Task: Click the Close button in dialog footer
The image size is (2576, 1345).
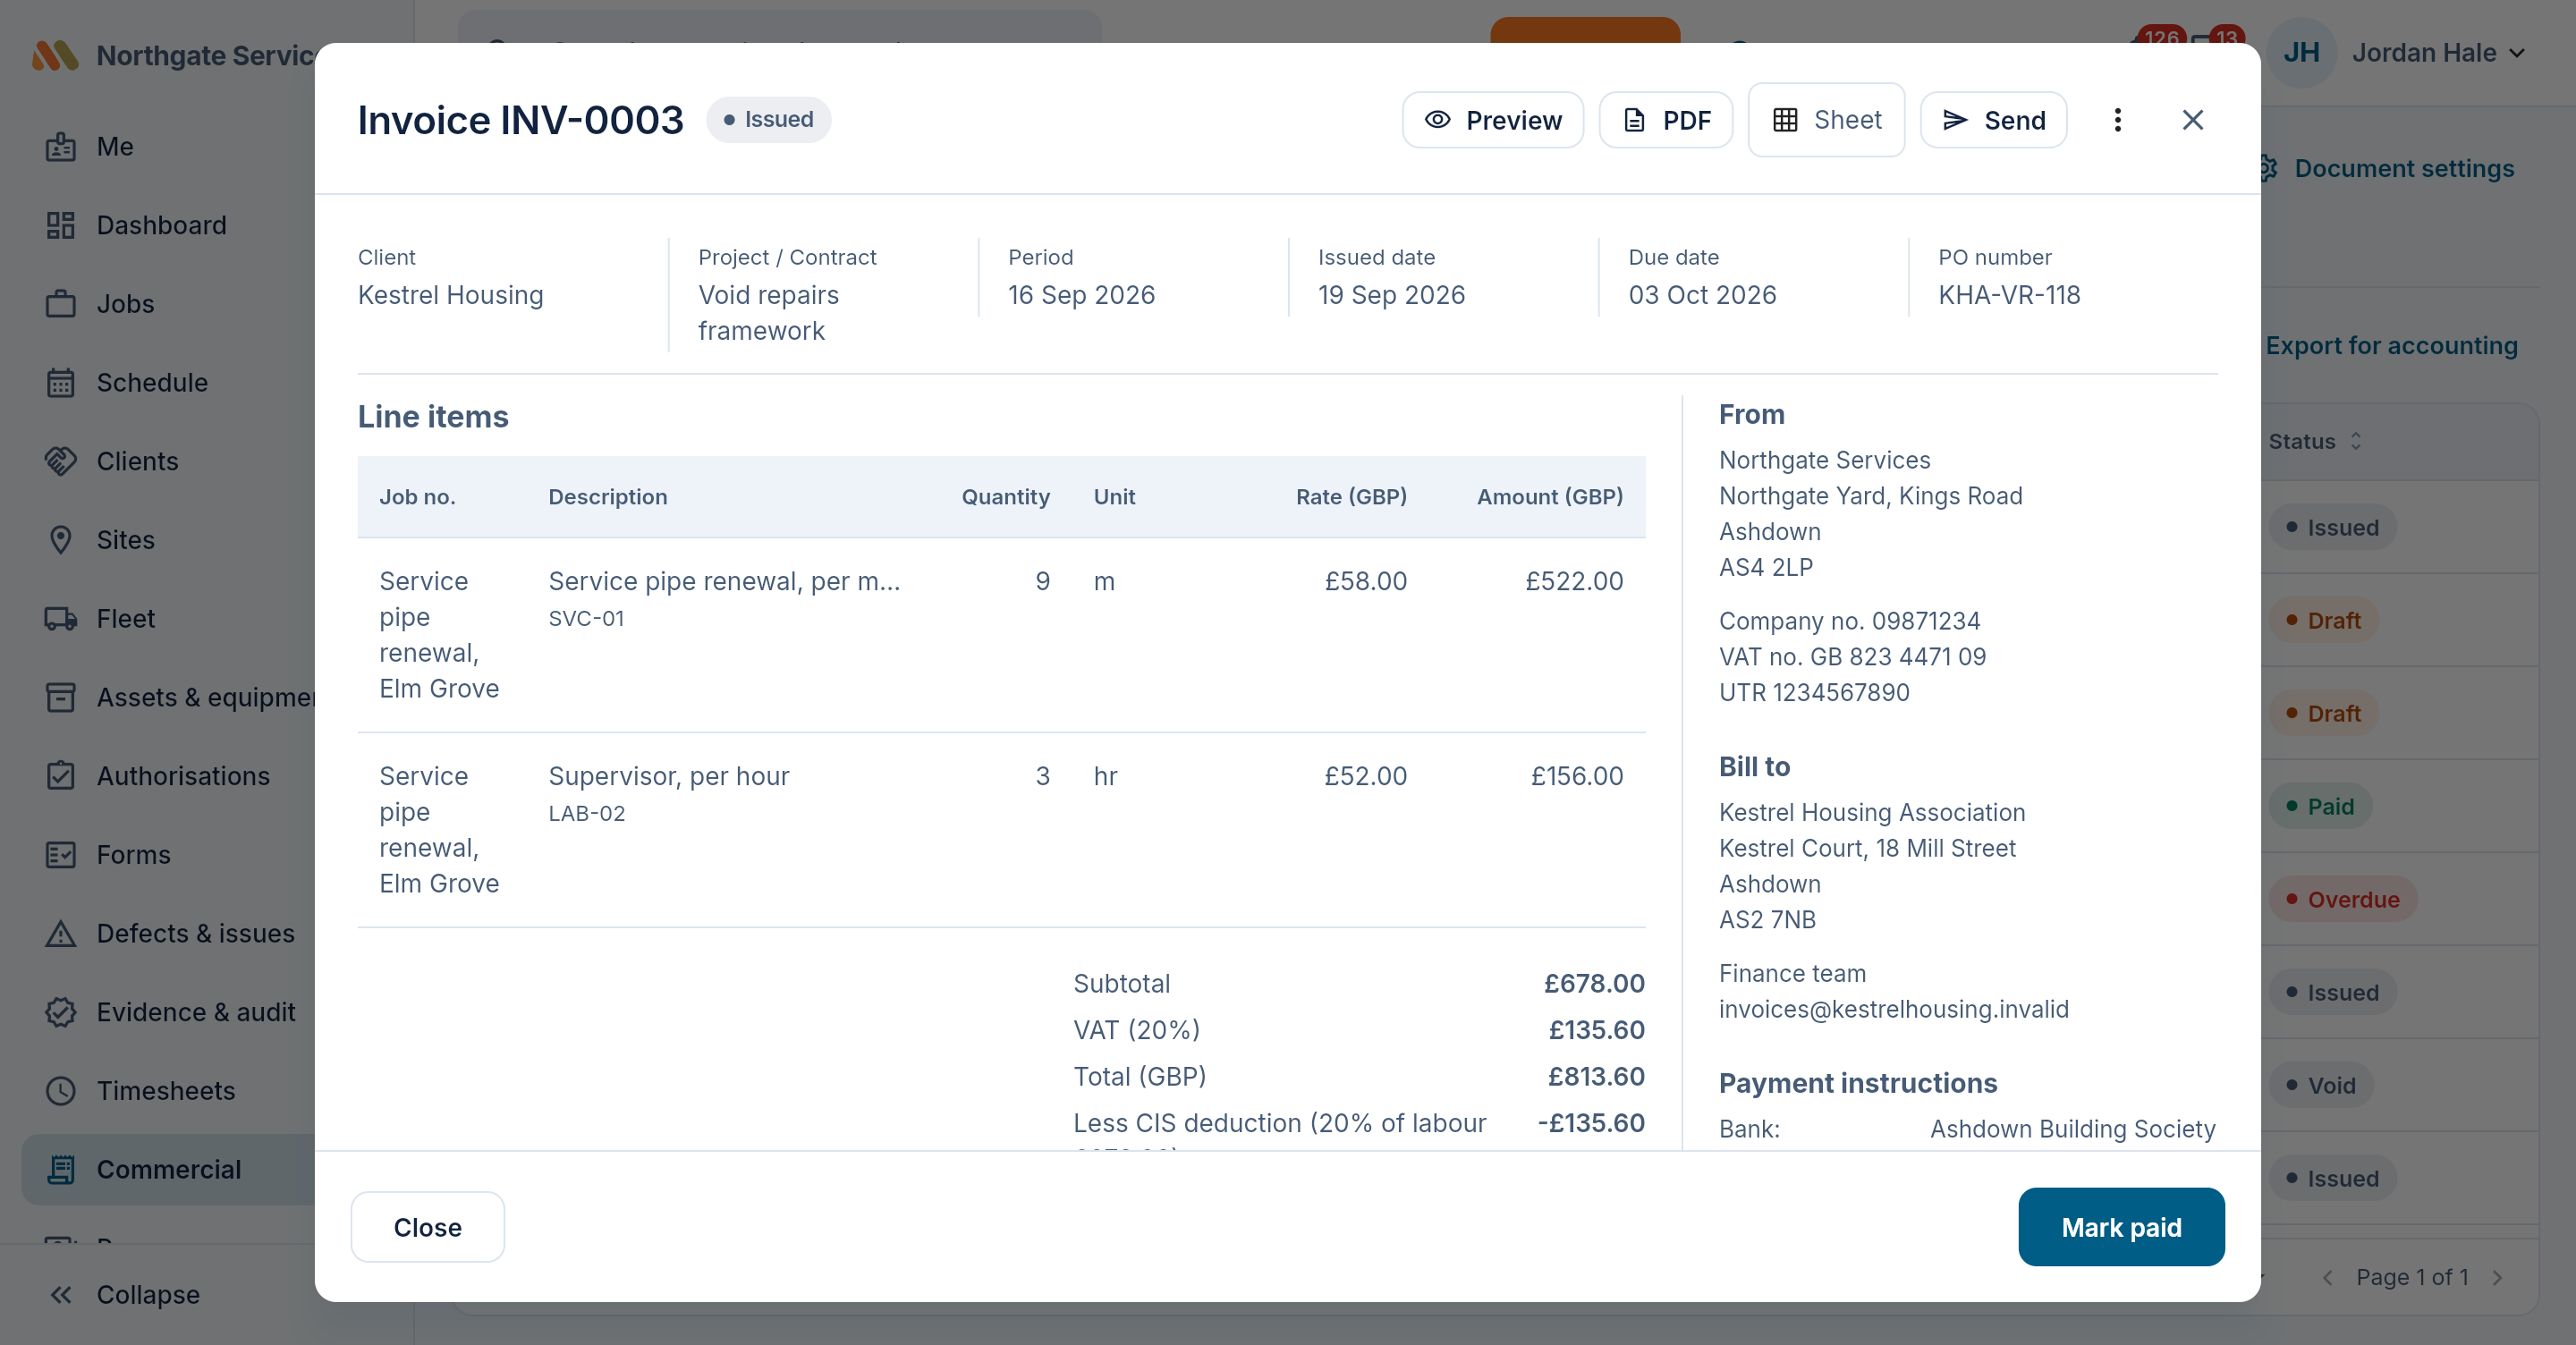Action: 427,1227
